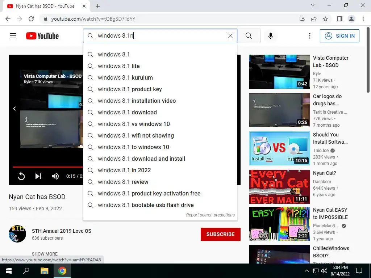Viewport: 371px width, 278px height.
Task: Open Vista Computer Lab BSOD thumbnail
Action: (x=279, y=72)
